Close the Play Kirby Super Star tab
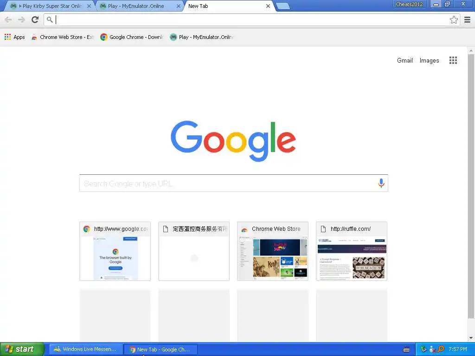Viewport: 475px width, 356px height. pos(89,6)
